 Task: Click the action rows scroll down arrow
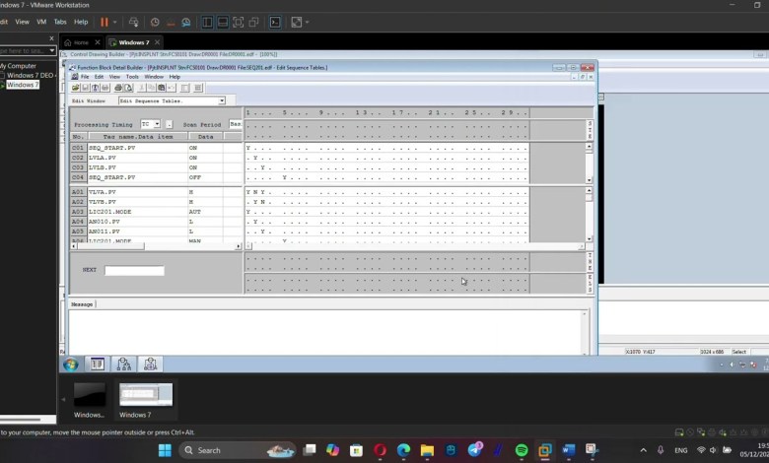click(x=589, y=239)
